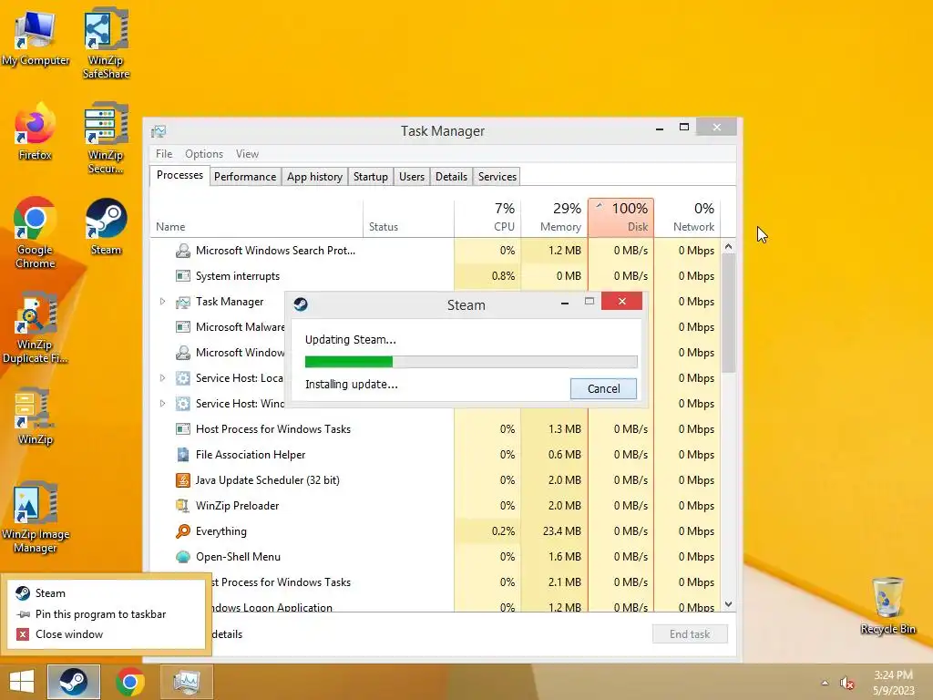
Task: Select the Host Process for Windows Tasks 1.3 MB row
Action: (x=435, y=429)
